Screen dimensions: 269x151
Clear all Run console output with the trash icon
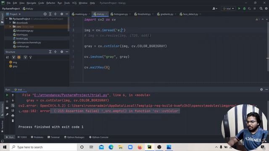click(13, 121)
